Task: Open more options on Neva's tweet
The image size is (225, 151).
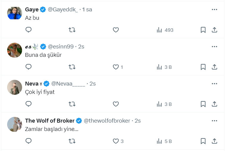Action: (214, 84)
